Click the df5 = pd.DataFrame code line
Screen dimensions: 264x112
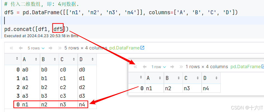click(x=121, y=13)
